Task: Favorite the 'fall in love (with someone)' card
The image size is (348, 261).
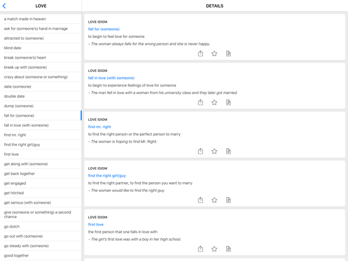Action: point(214,102)
